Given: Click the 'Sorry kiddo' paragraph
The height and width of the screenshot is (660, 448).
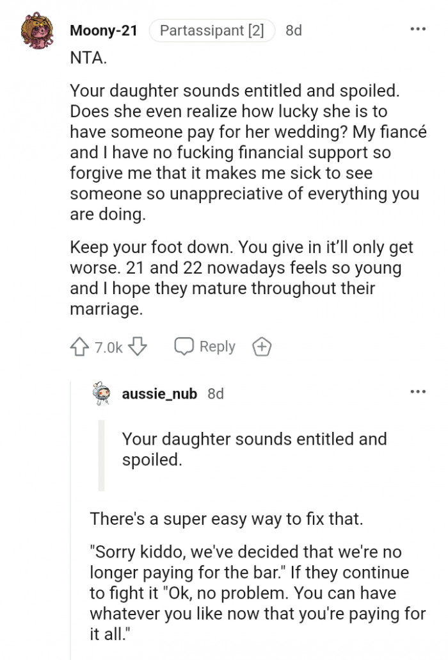Looking at the screenshot, I should [x=256, y=591].
